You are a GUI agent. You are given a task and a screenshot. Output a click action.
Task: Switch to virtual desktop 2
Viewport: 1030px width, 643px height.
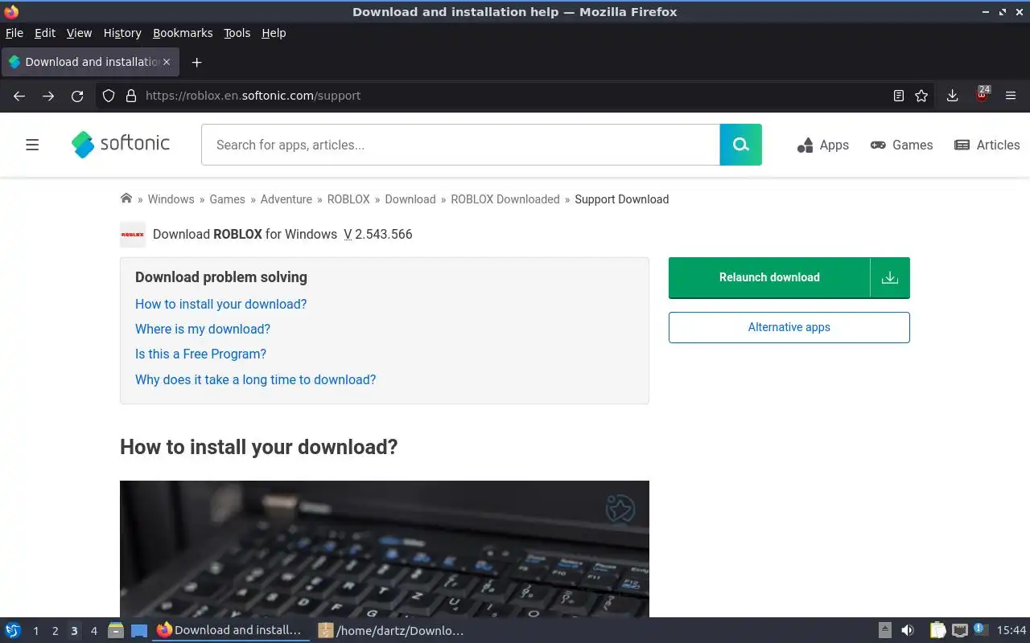(55, 631)
